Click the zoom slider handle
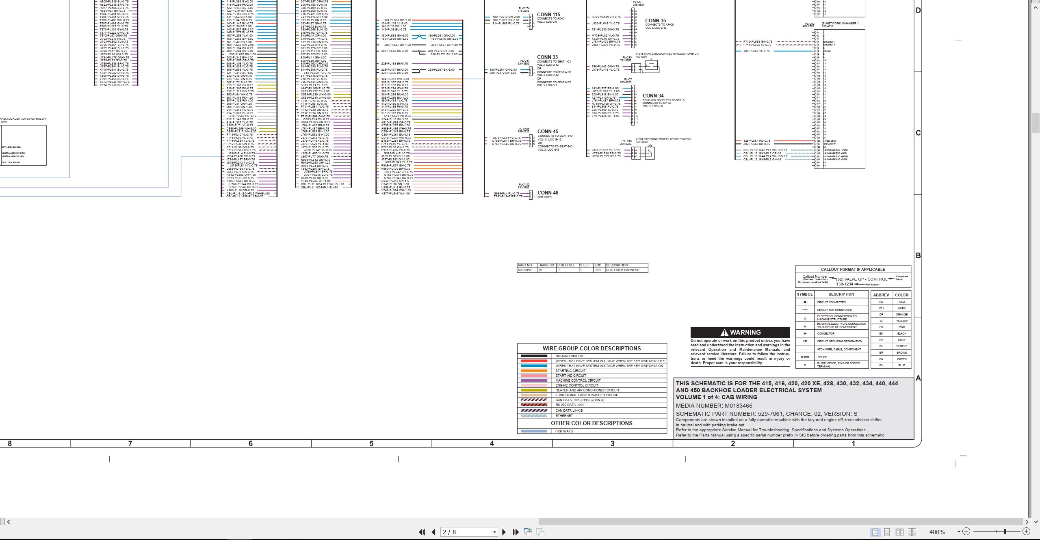Screen dimensions: 1040x540 tap(1005, 531)
